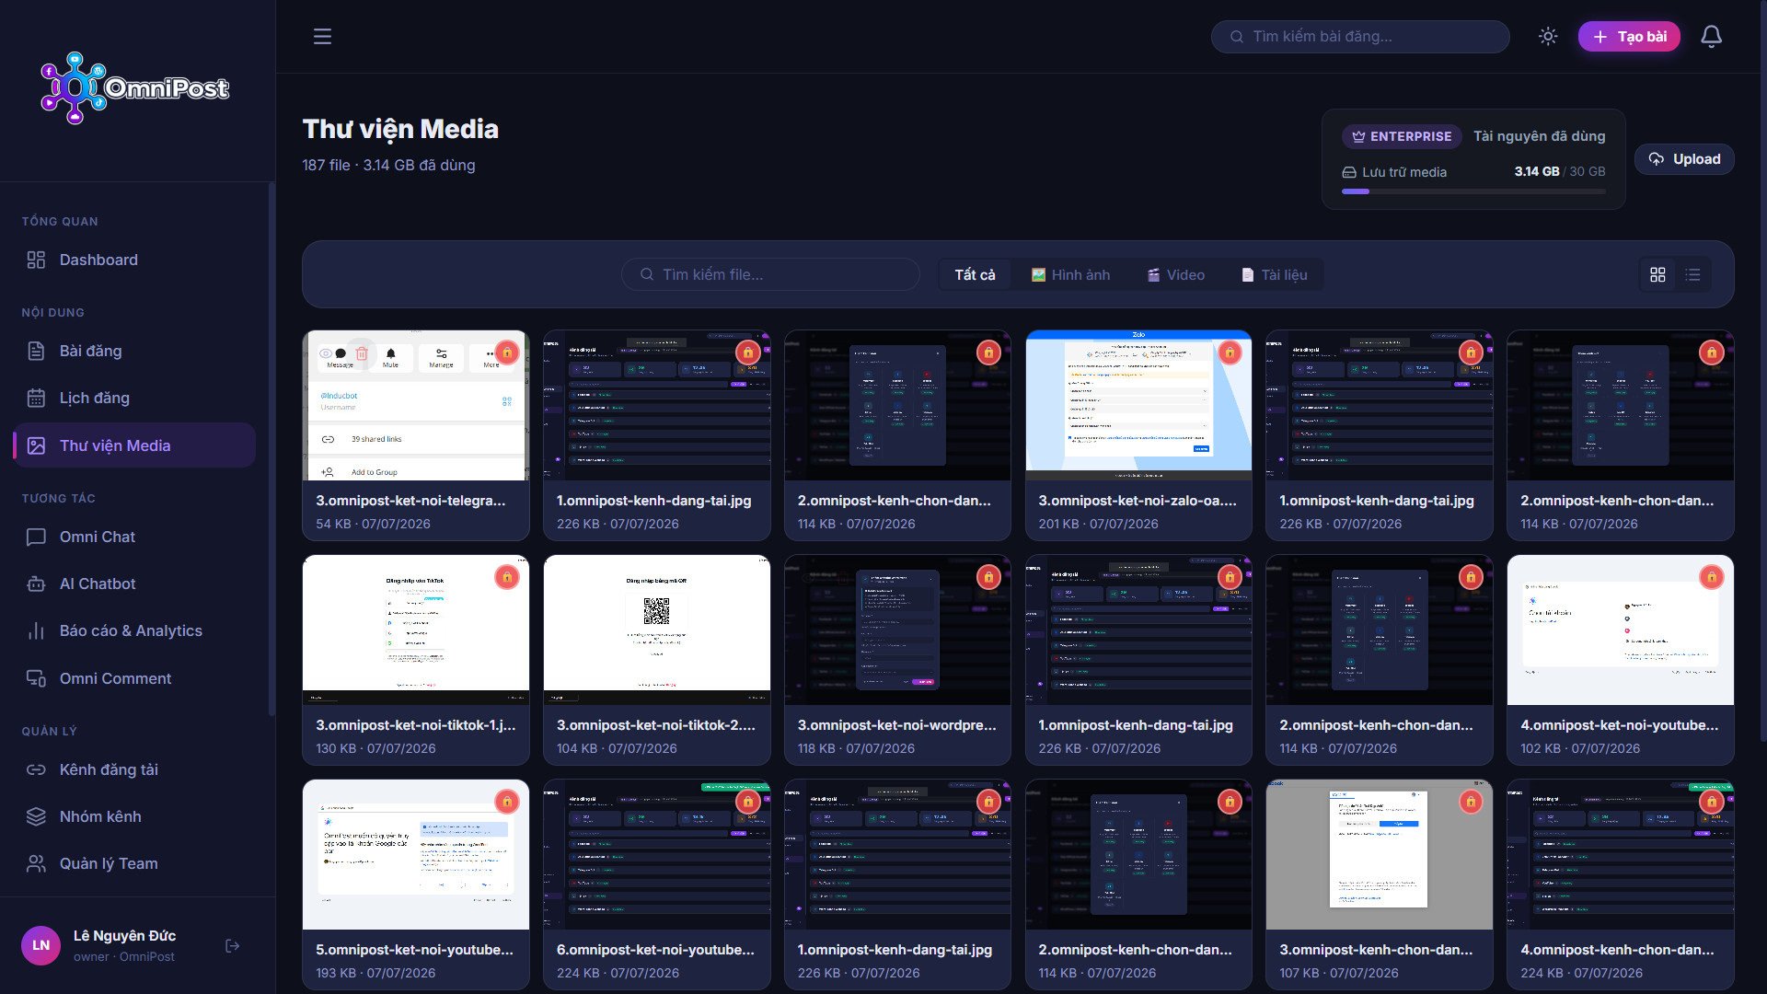Focus the Tìm kiếm bài đăng search box
This screenshot has height=994, width=1767.
1360,37
